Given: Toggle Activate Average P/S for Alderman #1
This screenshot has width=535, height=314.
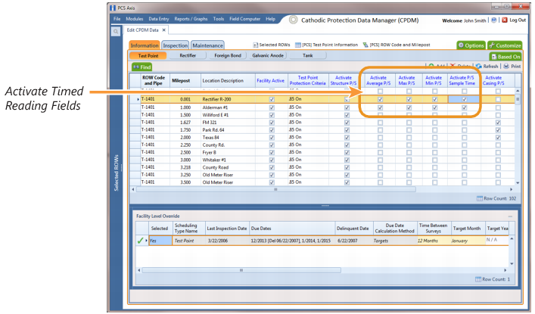Looking at the screenshot, I should pos(380,107).
